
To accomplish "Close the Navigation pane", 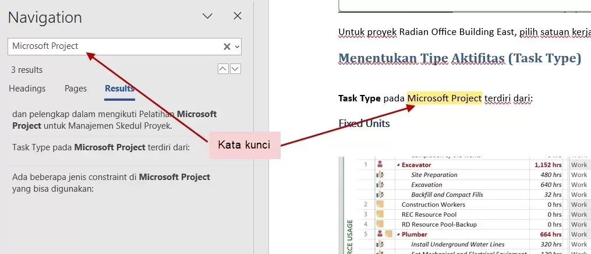I will pos(238,16).
